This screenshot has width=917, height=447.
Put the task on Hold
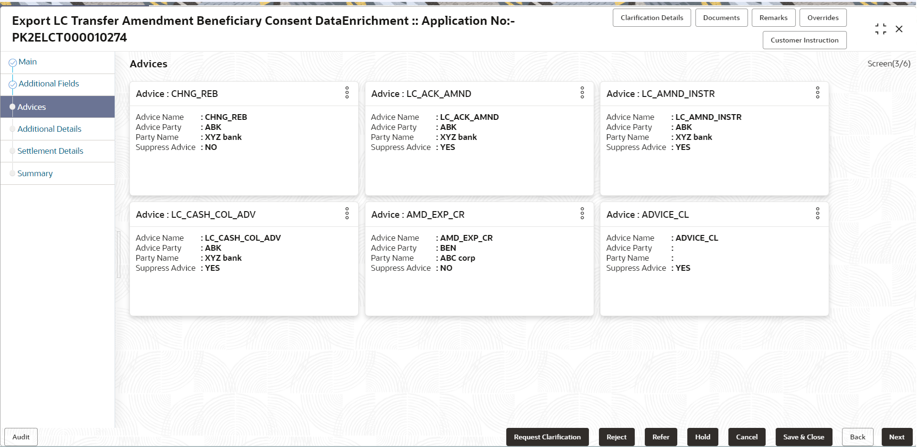(x=703, y=437)
